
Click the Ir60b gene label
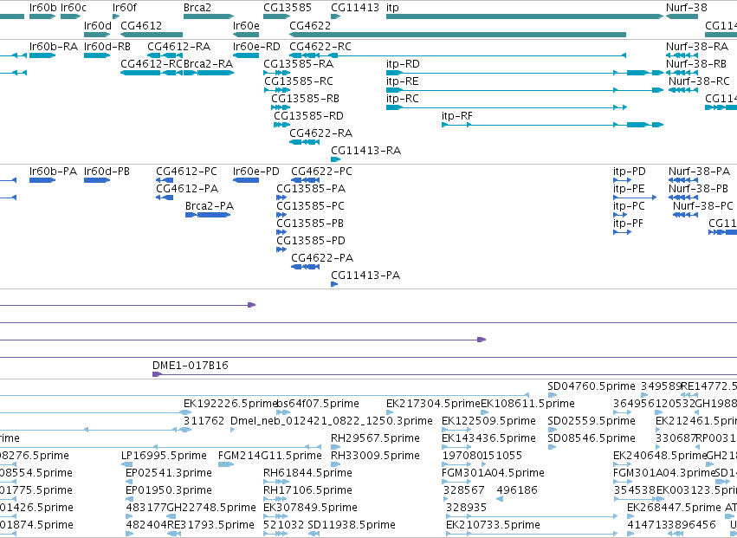pyautogui.click(x=42, y=8)
